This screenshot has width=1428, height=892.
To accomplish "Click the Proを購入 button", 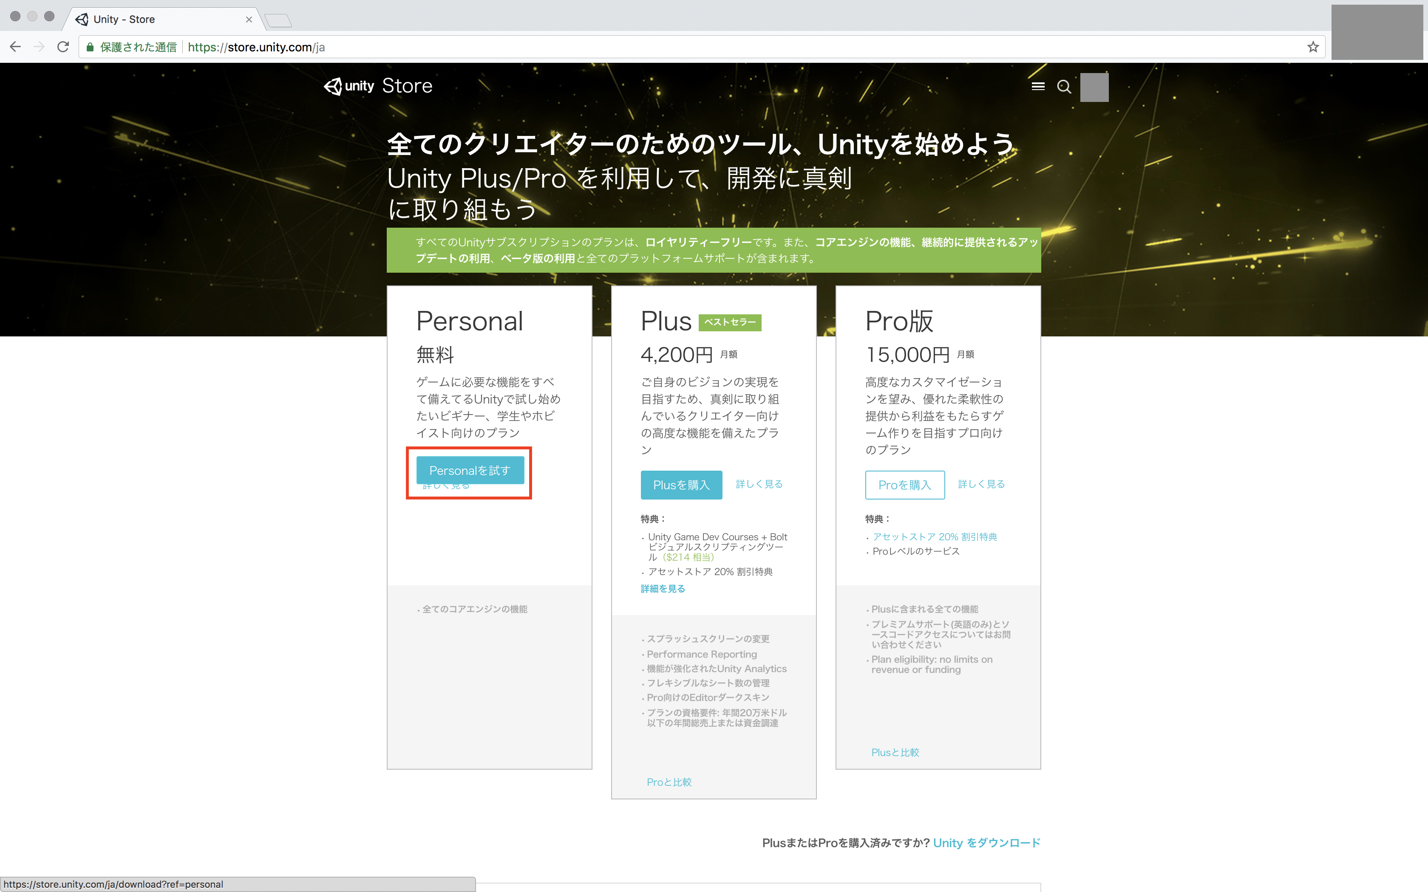I will pos(904,485).
